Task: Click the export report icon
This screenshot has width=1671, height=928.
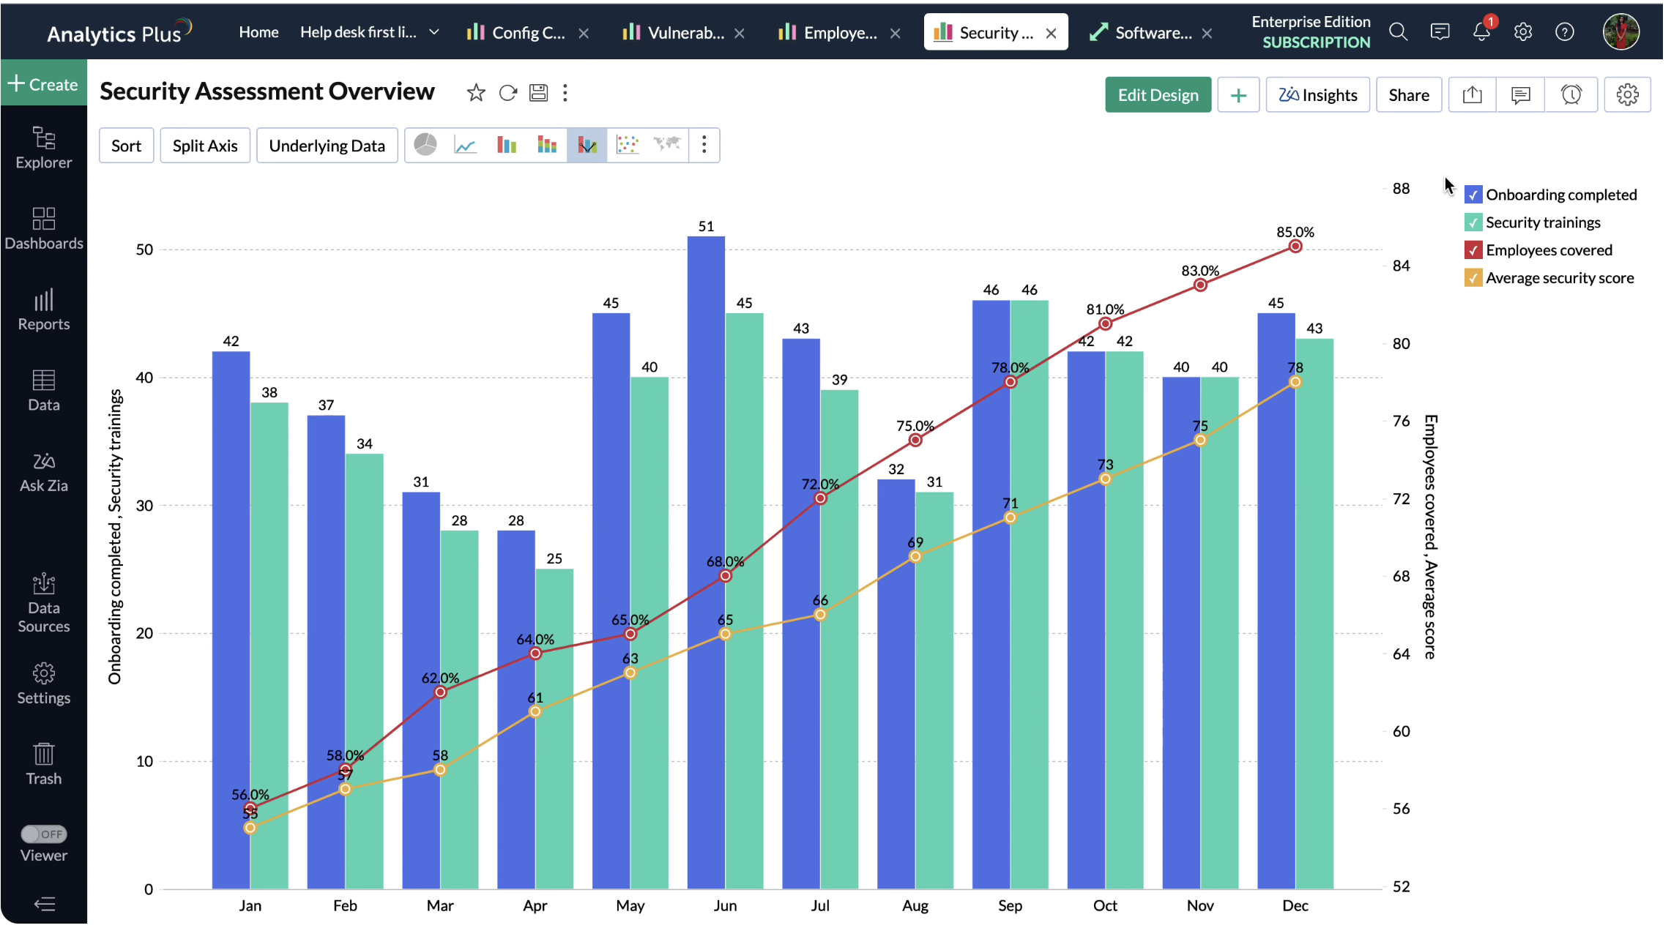Action: click(x=1473, y=95)
